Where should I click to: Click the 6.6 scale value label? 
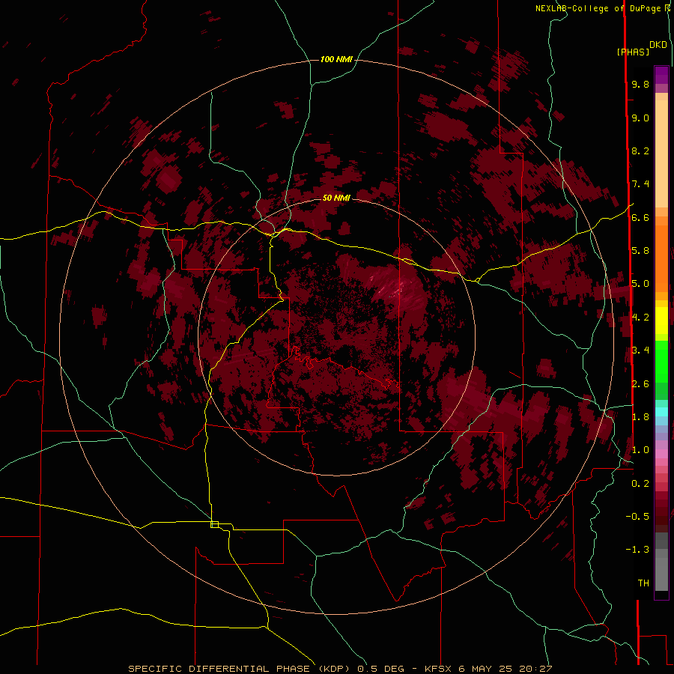640,217
